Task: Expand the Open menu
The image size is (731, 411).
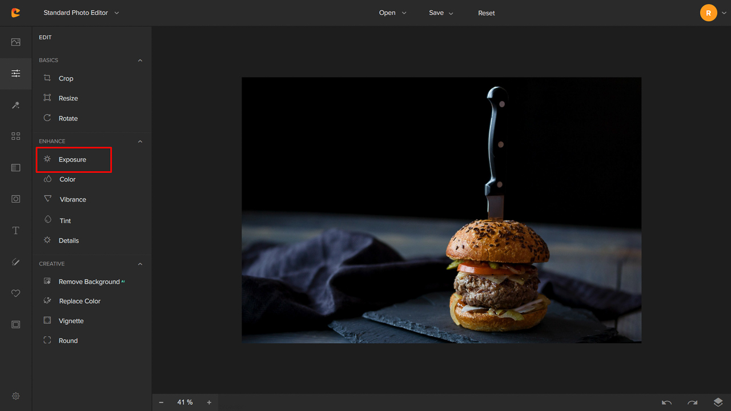Action: 392,13
